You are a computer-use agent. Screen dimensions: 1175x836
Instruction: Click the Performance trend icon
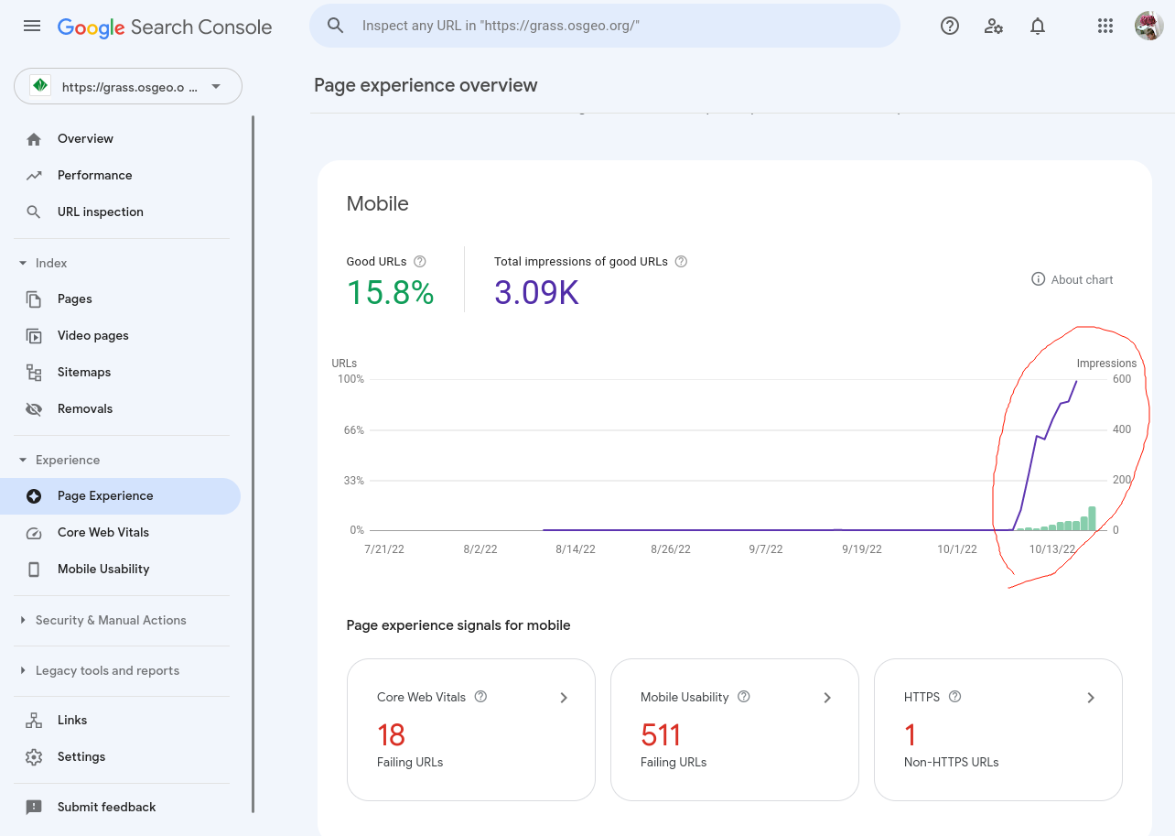(x=34, y=176)
